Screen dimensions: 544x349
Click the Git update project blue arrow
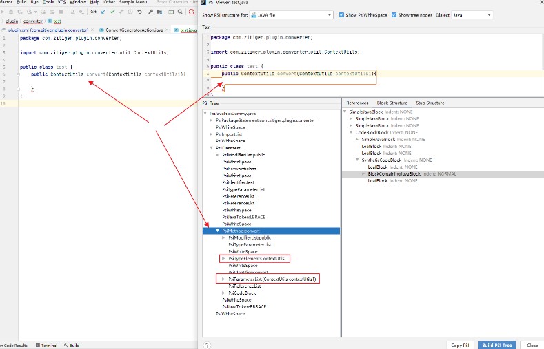(103, 12)
